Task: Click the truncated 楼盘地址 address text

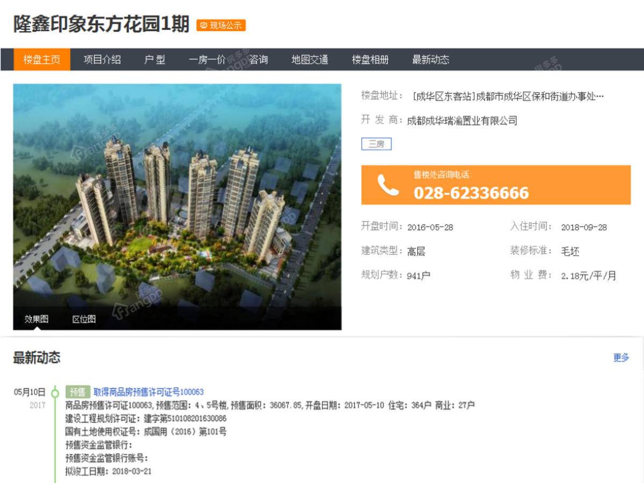Action: coord(508,97)
